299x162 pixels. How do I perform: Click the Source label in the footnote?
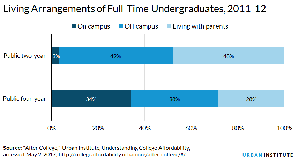tap(13, 148)
